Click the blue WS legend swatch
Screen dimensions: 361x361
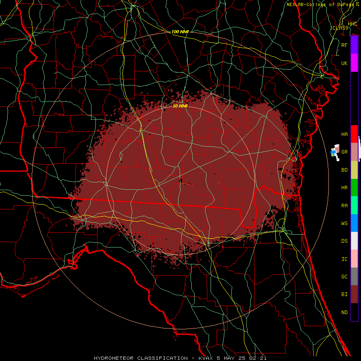(x=354, y=223)
